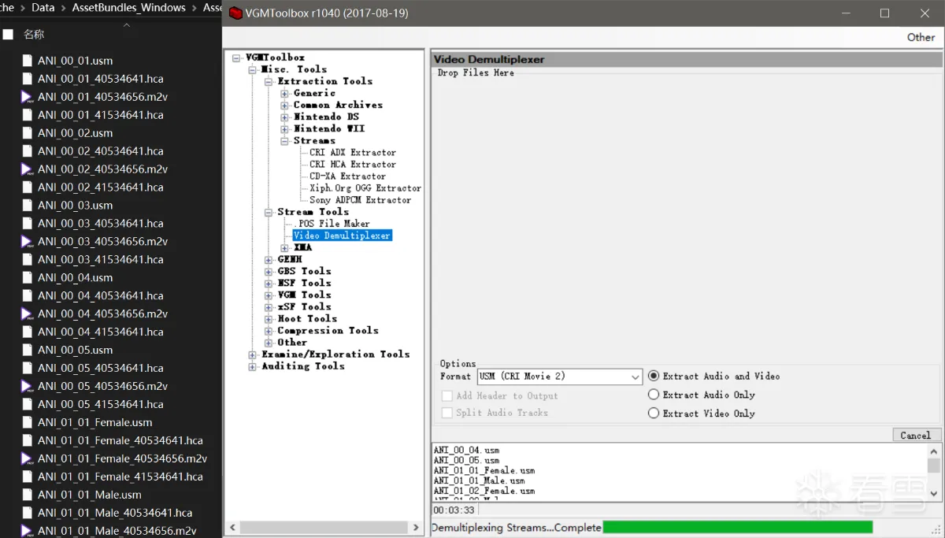Click the play icon next to ANI_00_03_40534656.m2v
Screen dimensions: 945x538
click(x=25, y=241)
